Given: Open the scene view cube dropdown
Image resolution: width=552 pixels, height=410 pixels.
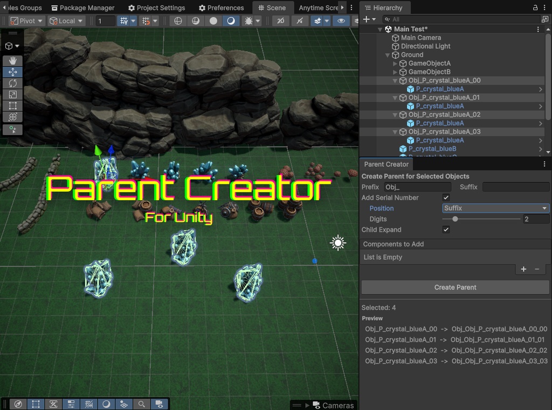Looking at the screenshot, I should [12, 46].
